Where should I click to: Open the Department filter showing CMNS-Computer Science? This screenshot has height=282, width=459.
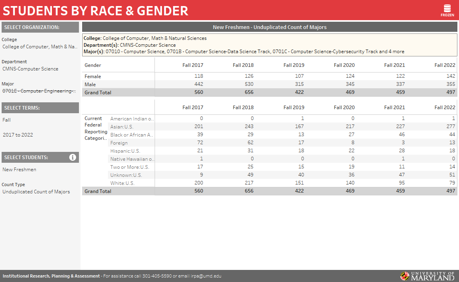(39, 69)
